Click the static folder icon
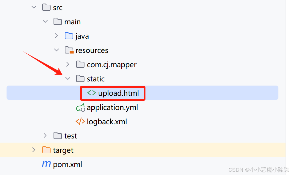The width and height of the screenshot is (290, 175). coord(80,78)
